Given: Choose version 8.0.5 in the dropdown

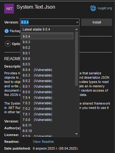Looking at the screenshot, I should (47, 64).
